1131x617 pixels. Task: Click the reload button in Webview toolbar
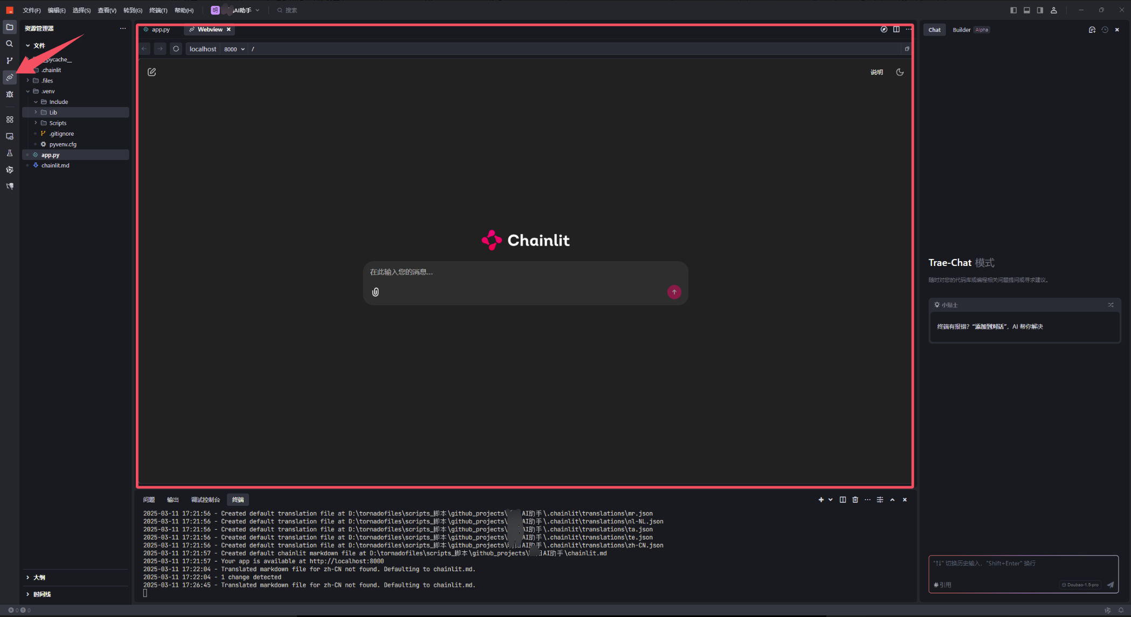click(x=176, y=49)
